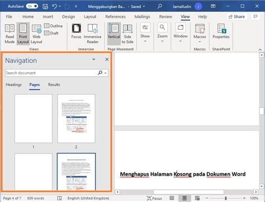Click the title bar search icon
The image size is (265, 202).
(159, 6)
